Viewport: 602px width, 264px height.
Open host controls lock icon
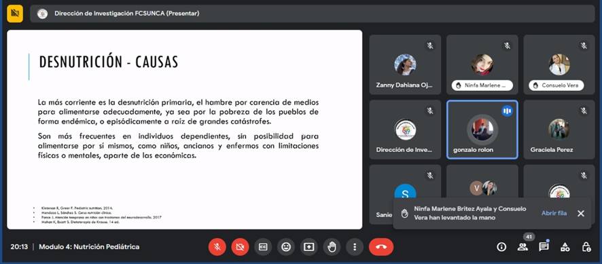coord(586,247)
